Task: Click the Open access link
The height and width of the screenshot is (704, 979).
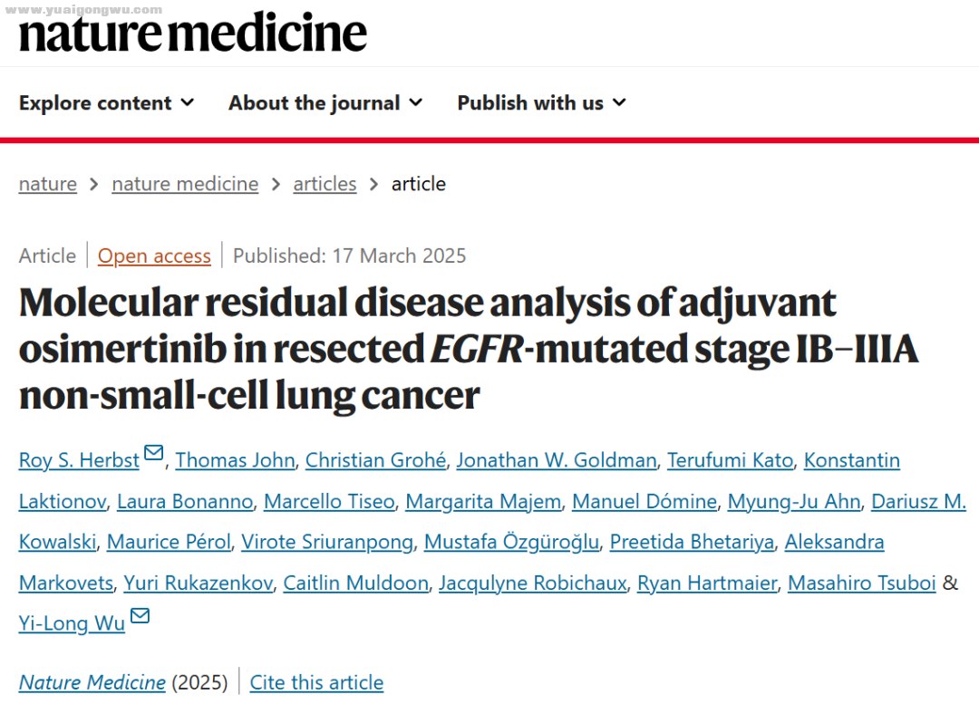Action: [154, 256]
